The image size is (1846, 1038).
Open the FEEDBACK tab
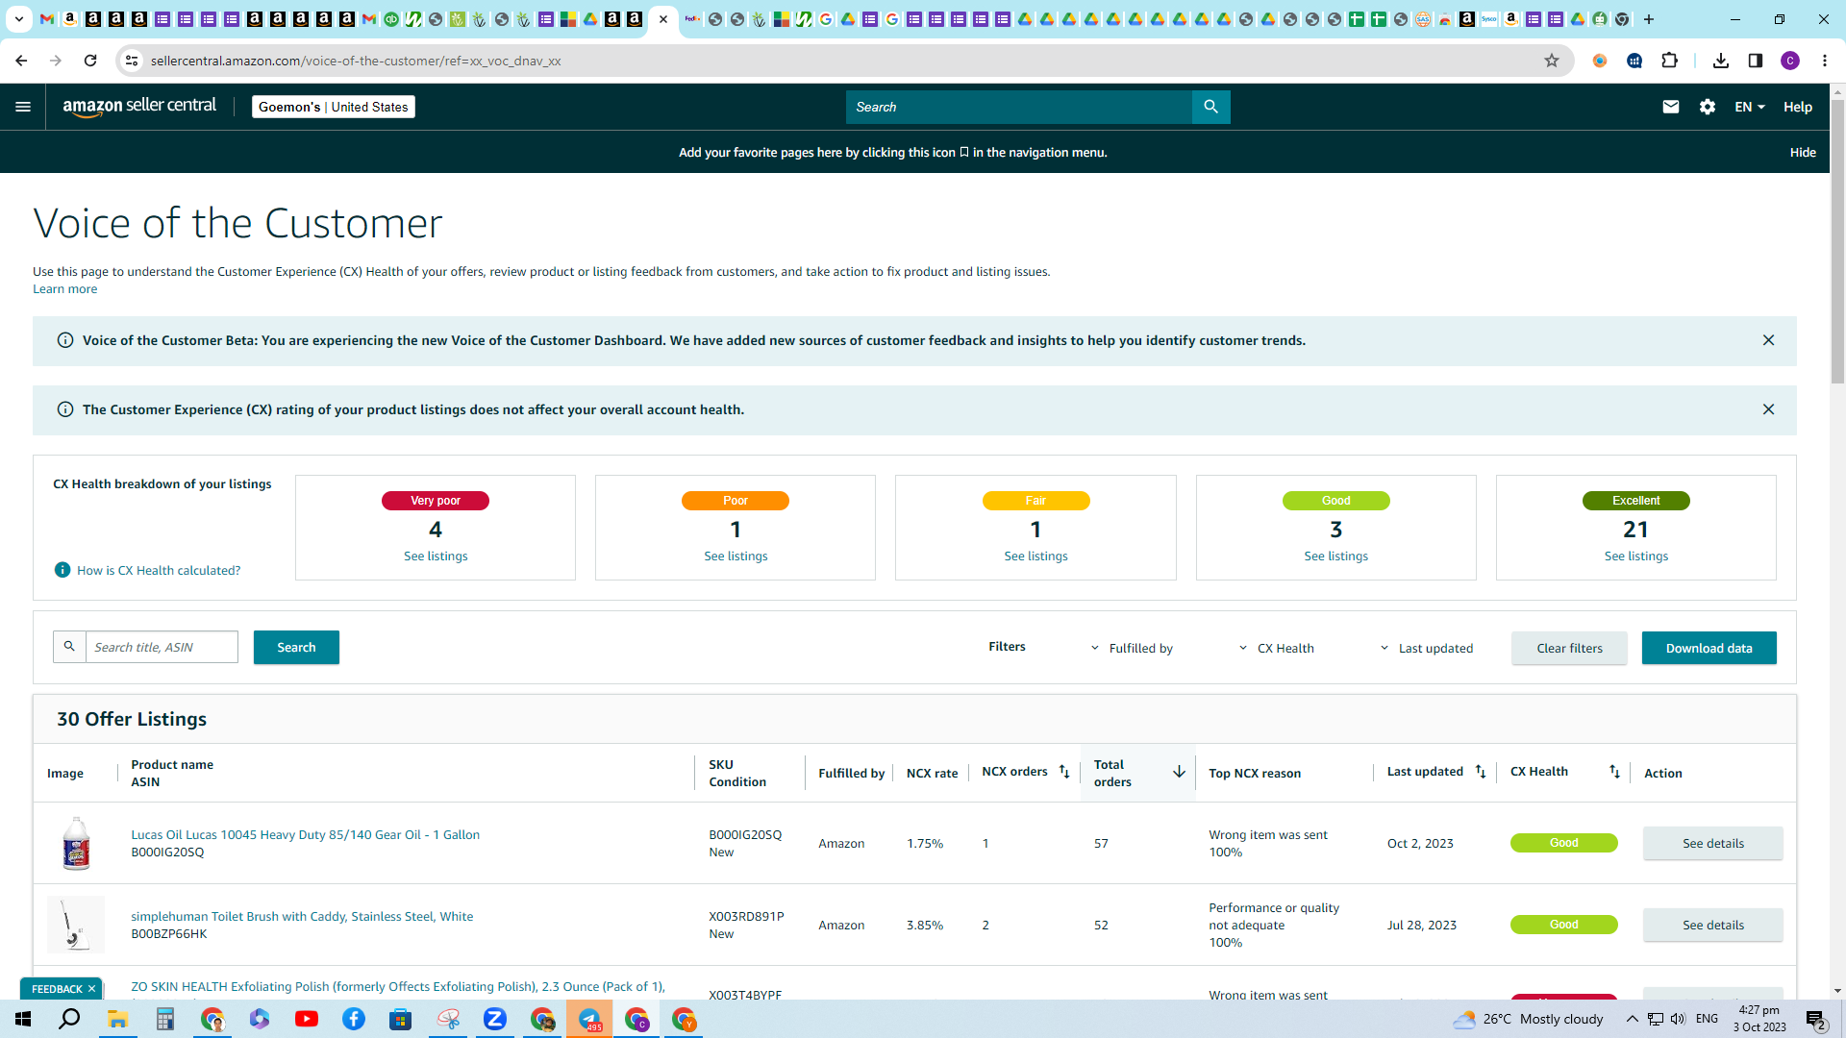tap(56, 989)
